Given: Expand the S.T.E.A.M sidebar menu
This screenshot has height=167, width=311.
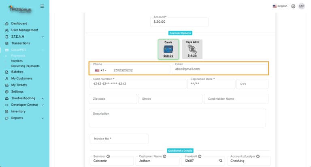Looking at the screenshot, I should coord(43,37).
